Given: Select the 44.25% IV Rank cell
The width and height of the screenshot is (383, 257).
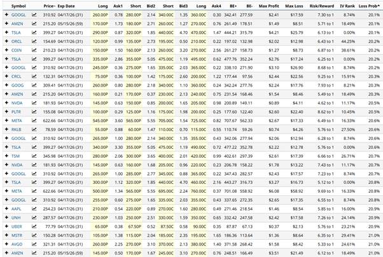Looking at the screenshot, I should coord(348,41).
